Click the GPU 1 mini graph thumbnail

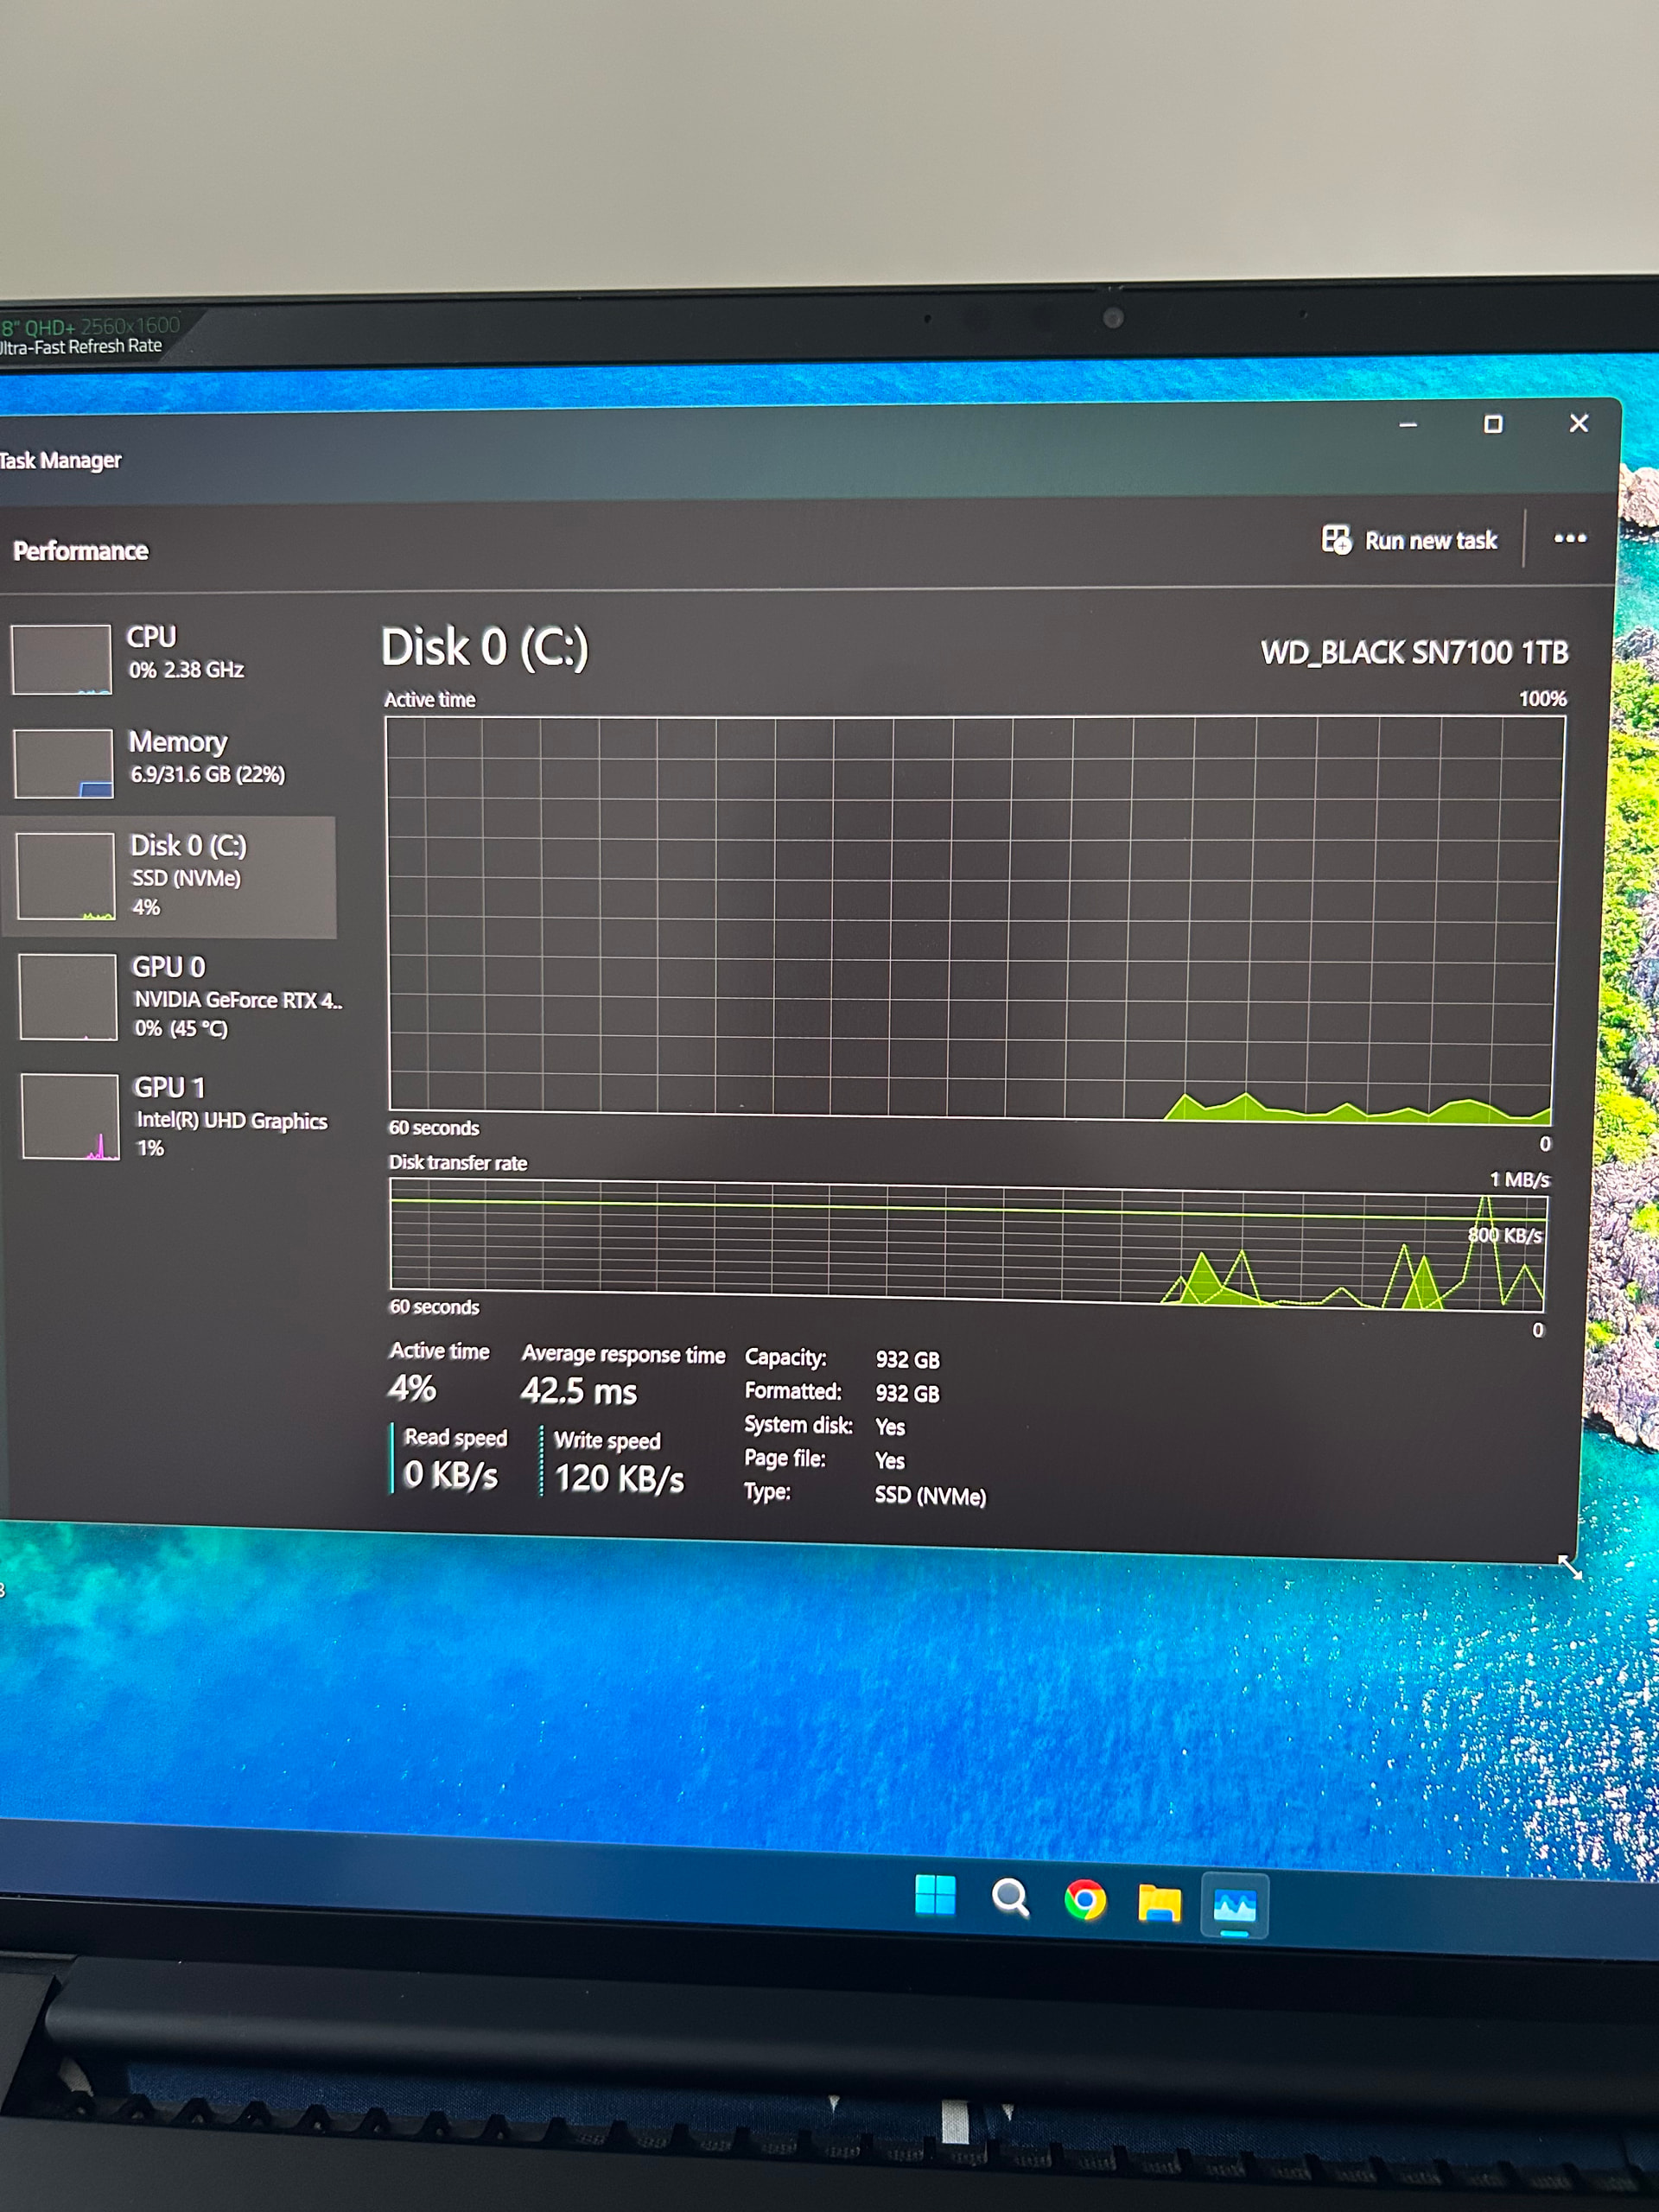click(x=70, y=1116)
